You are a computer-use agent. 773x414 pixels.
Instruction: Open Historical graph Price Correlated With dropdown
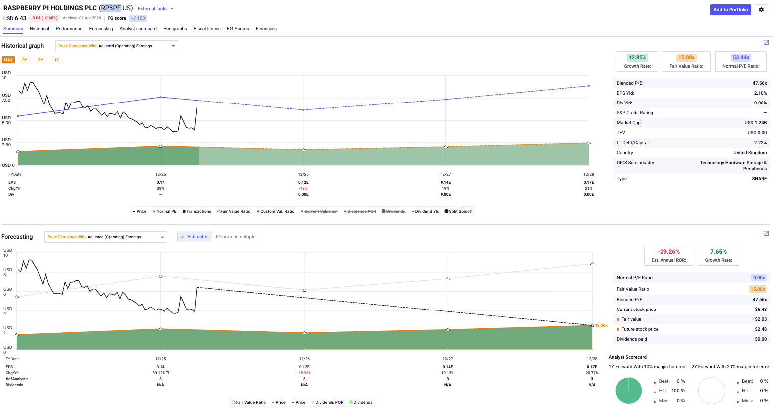[x=116, y=46]
